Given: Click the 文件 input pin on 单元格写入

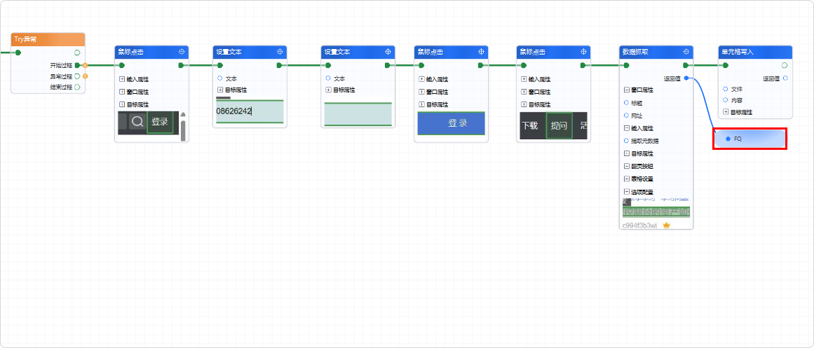Looking at the screenshot, I should coord(725,89).
